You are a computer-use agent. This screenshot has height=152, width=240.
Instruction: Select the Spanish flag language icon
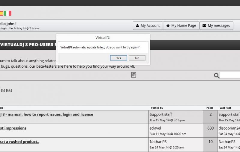pyautogui.click(x=1, y=13)
